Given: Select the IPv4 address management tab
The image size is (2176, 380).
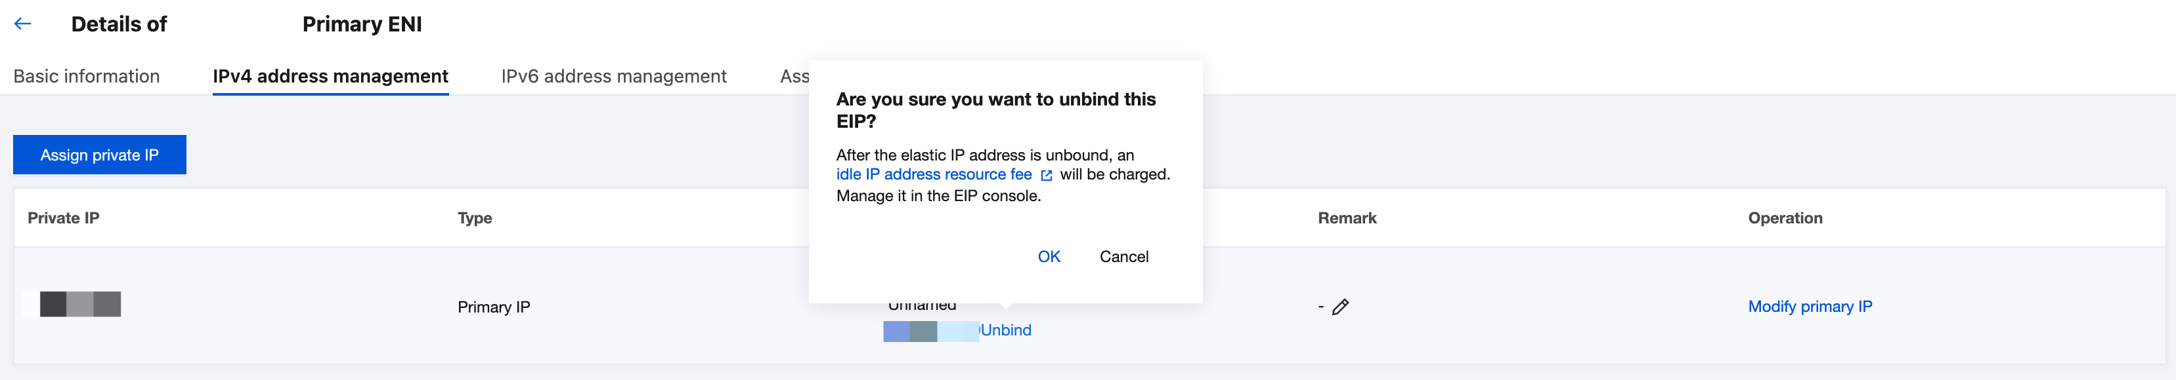Looking at the screenshot, I should (x=330, y=77).
